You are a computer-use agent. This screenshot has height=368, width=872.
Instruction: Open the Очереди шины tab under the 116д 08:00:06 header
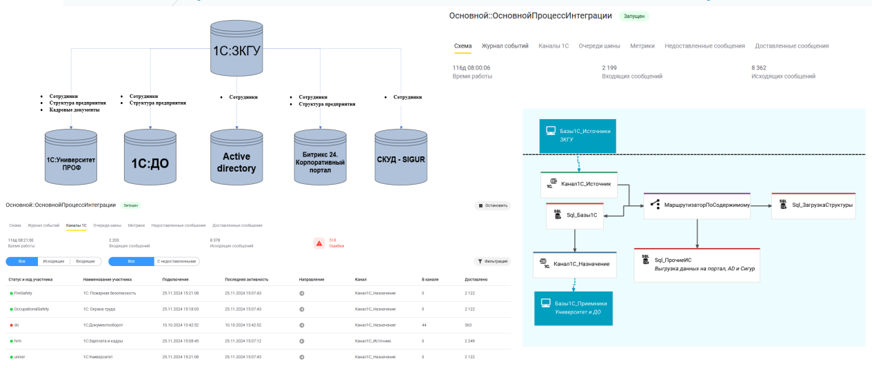pos(600,45)
